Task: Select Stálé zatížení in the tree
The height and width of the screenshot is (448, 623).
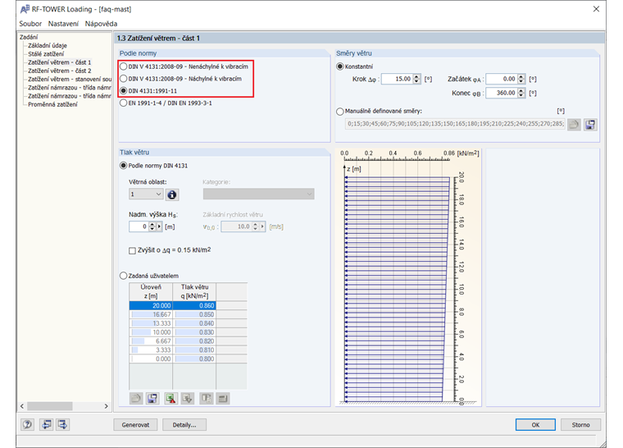Action: 46,53
